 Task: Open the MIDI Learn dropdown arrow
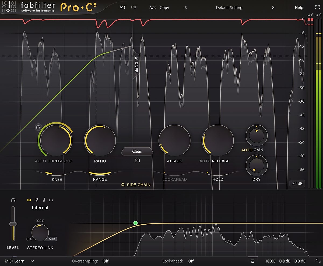coord(32,261)
